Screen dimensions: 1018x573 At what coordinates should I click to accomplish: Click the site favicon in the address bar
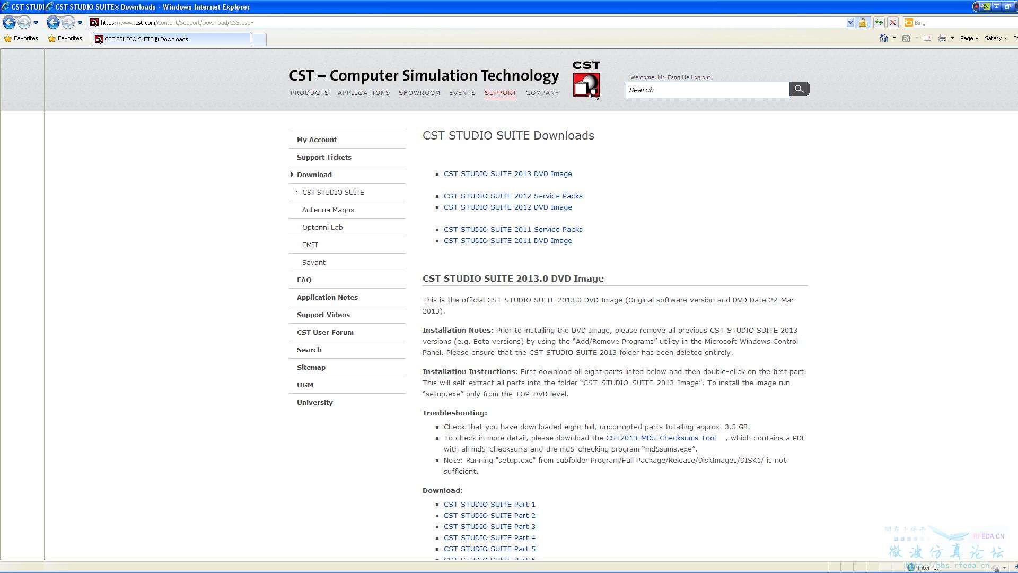tap(94, 22)
